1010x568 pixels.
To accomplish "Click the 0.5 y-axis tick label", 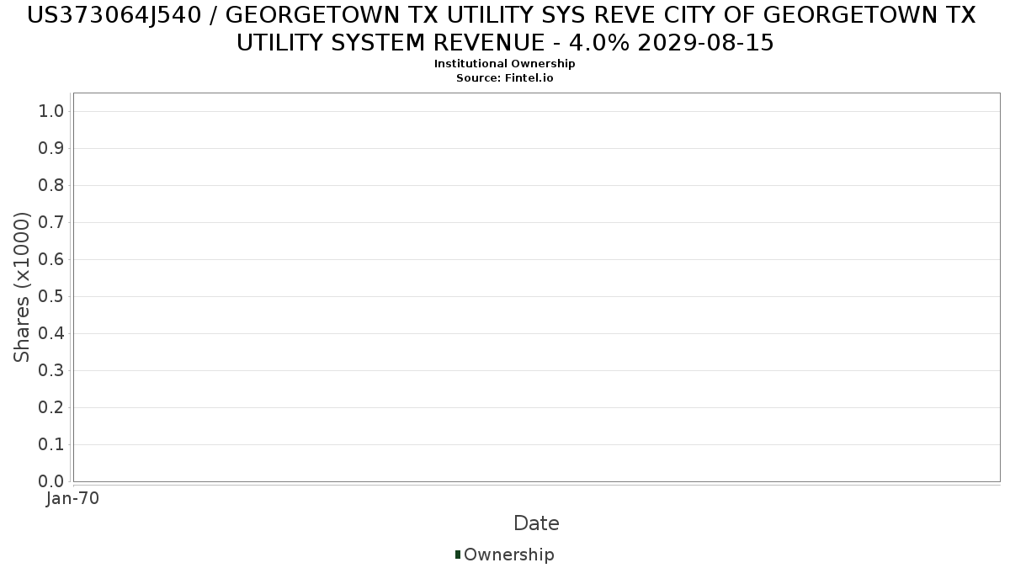I will click(51, 297).
